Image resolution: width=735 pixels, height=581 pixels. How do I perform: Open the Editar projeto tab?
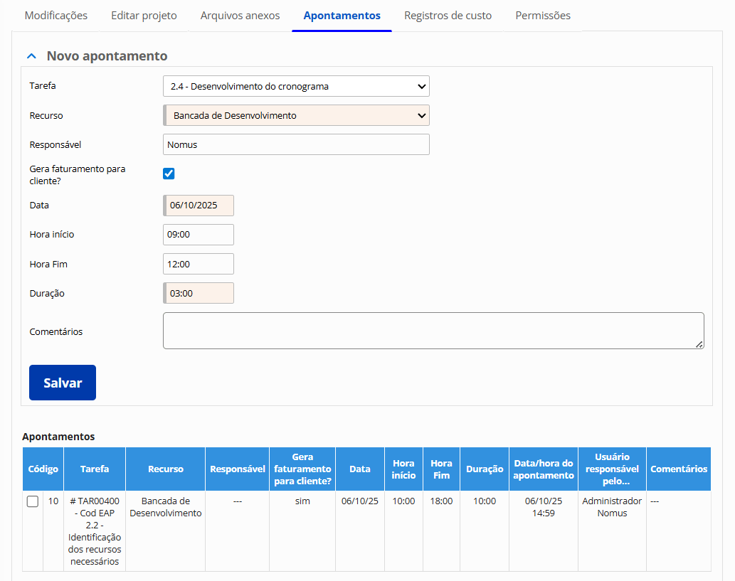point(144,15)
